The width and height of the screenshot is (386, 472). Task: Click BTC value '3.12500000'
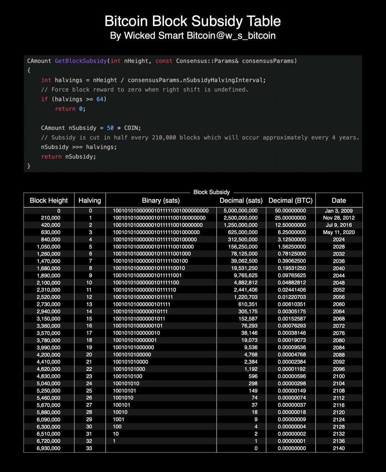coord(292,240)
